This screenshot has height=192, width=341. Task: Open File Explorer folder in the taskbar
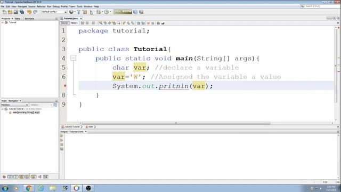click(52, 188)
